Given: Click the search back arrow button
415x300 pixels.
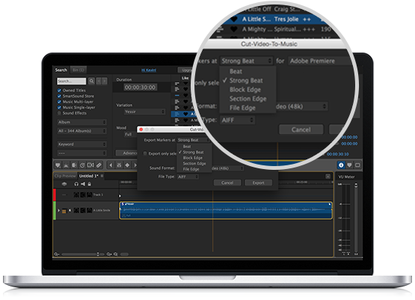Looking at the screenshot, I should coord(99,81).
